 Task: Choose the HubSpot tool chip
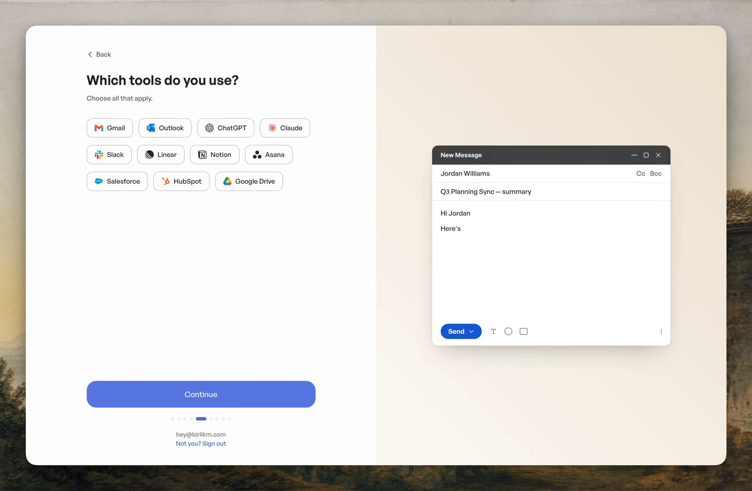pos(181,181)
